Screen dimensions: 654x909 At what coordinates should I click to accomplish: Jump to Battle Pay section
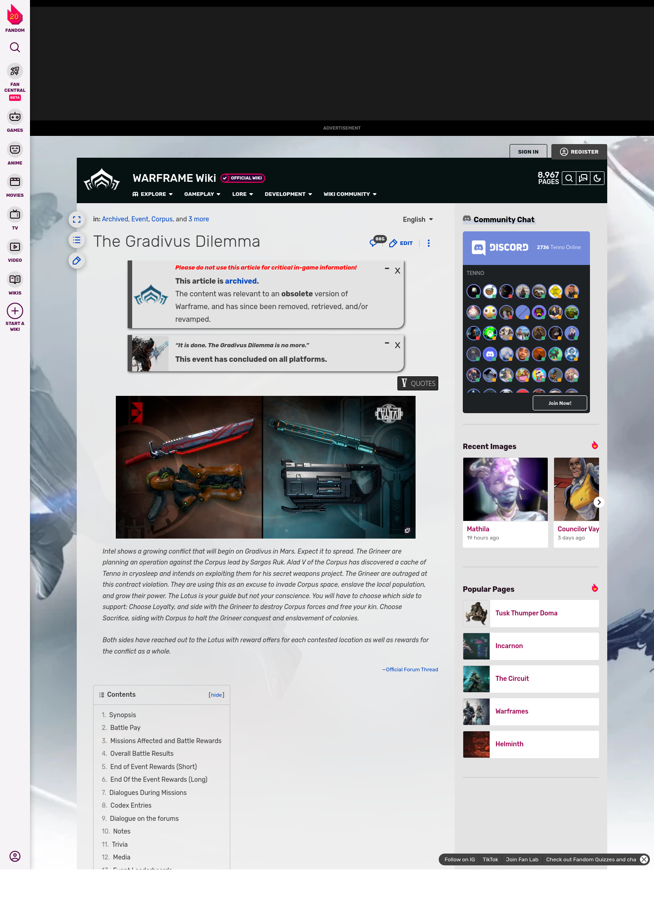point(125,728)
